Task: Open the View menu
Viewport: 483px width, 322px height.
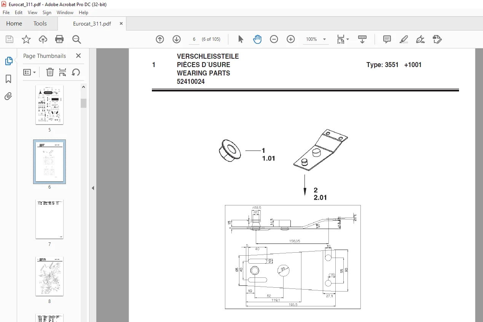Action: click(x=32, y=13)
